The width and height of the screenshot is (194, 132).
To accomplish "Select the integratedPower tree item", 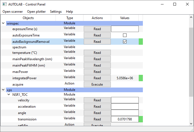I will coord(25,78).
